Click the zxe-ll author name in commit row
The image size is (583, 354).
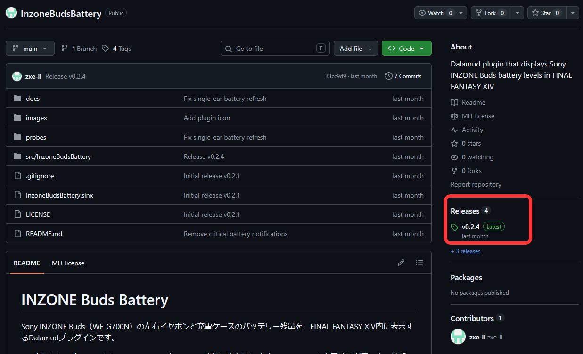pos(33,76)
